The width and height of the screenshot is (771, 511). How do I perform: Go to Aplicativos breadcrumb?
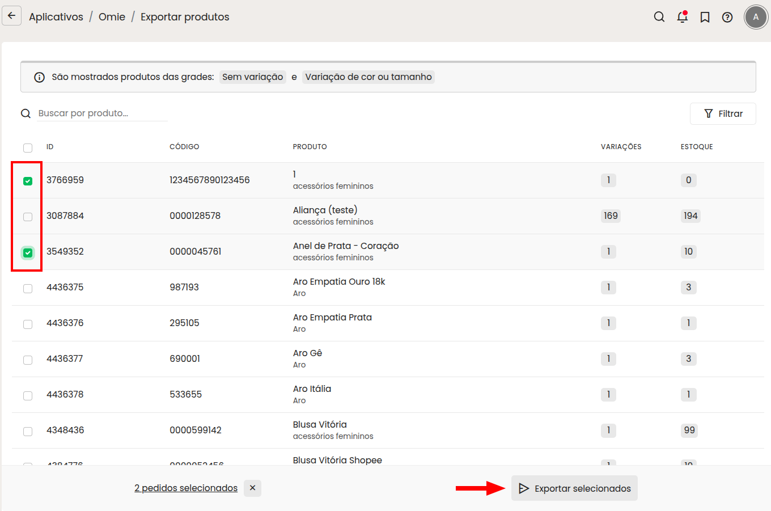(x=56, y=17)
